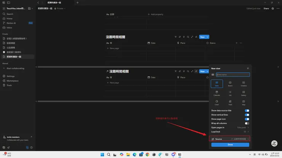Open the dropdown arrow on first database New button
This screenshot has width=282, height=158.
click(x=208, y=37)
